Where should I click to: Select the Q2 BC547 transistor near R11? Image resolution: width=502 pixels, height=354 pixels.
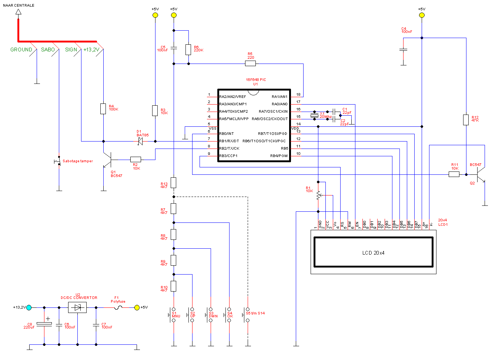(480, 174)
